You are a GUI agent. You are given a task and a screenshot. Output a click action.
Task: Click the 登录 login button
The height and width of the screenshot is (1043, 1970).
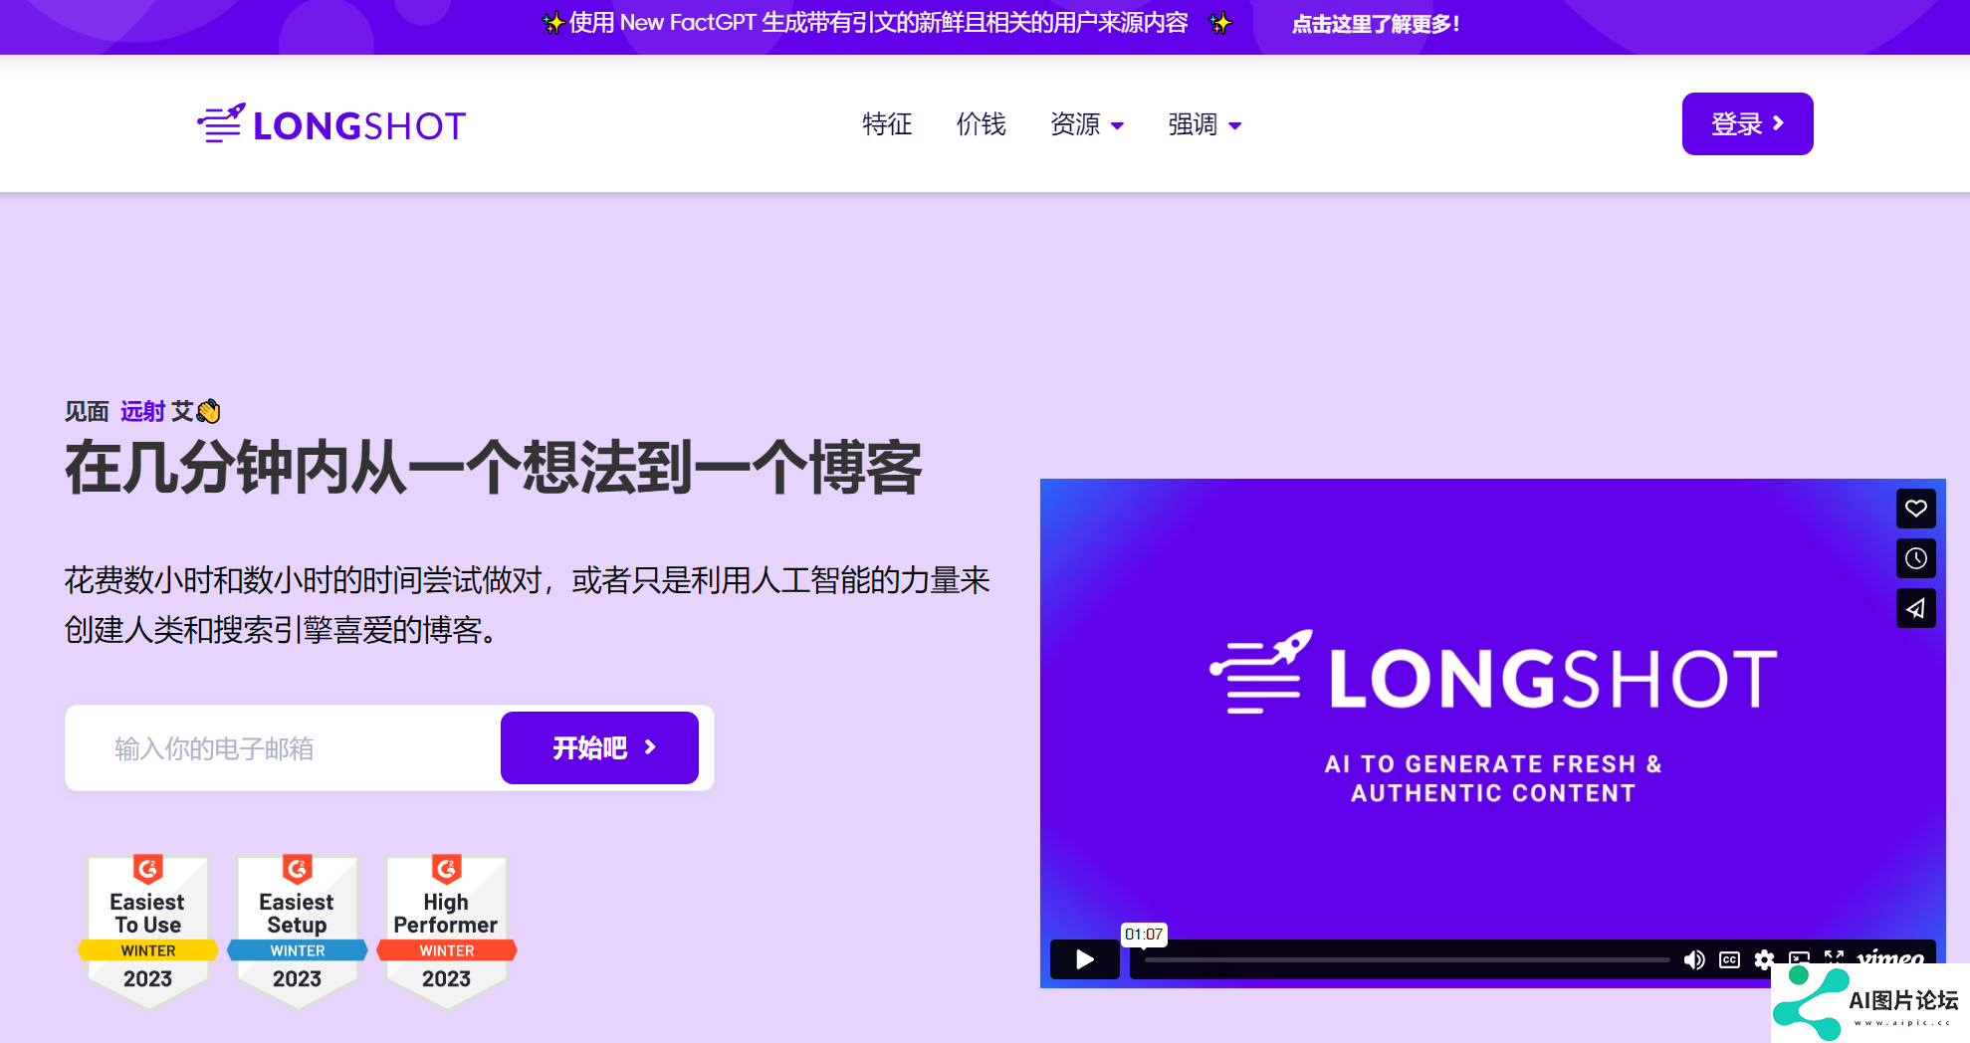1747,123
